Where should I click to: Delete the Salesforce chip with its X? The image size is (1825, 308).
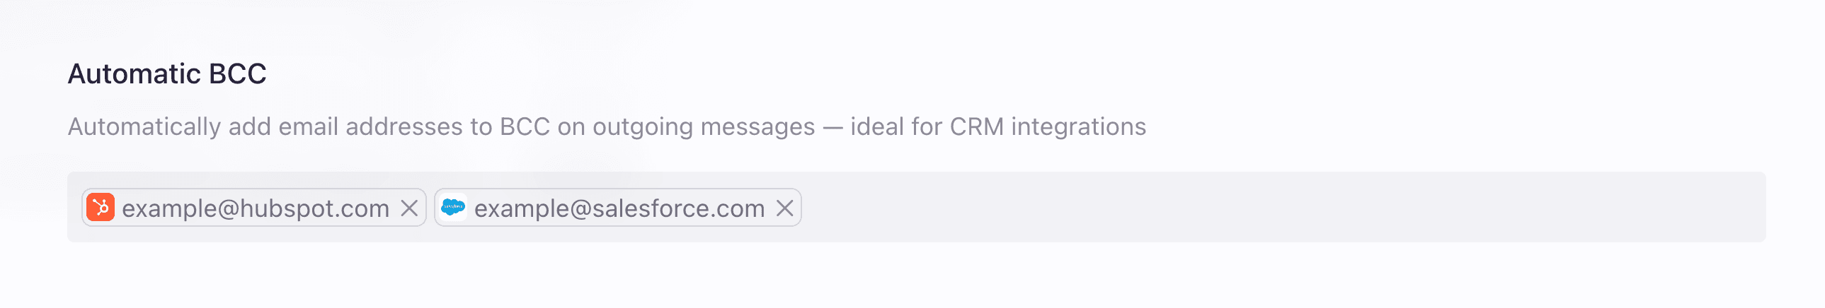tap(784, 208)
